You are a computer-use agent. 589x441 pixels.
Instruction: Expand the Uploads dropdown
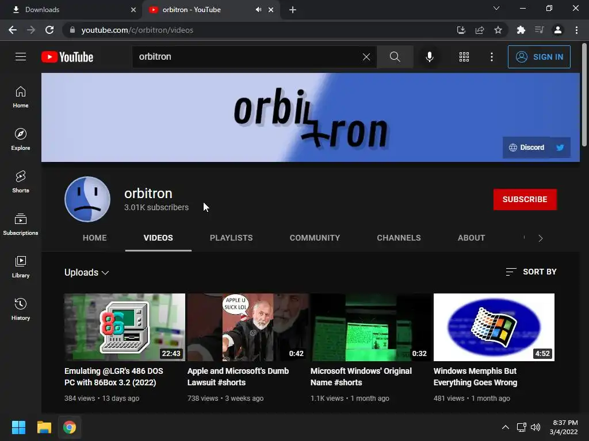[x=87, y=272]
